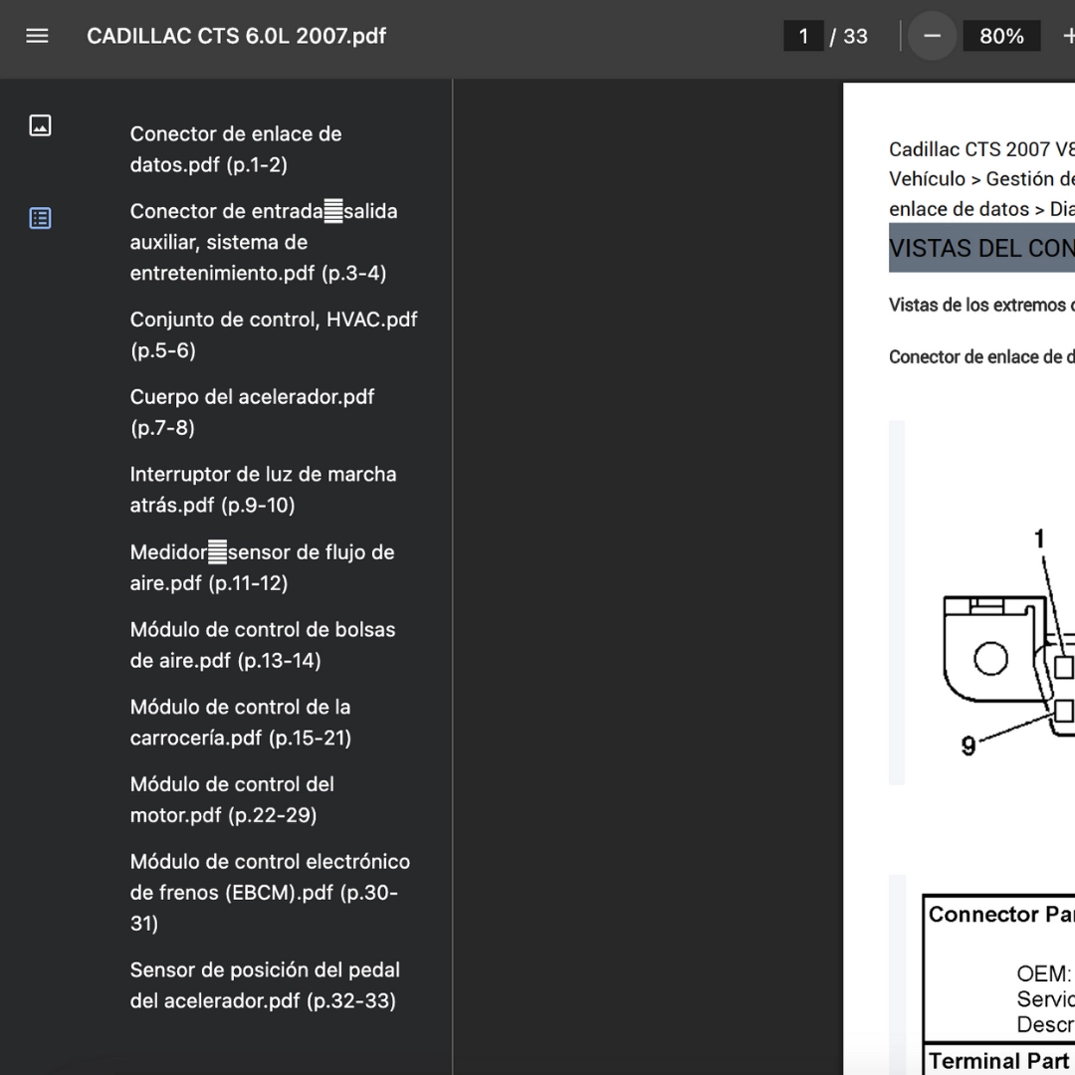
Task: Open Conector de entrada salida auxiliar bookmark
Action: [x=264, y=242]
